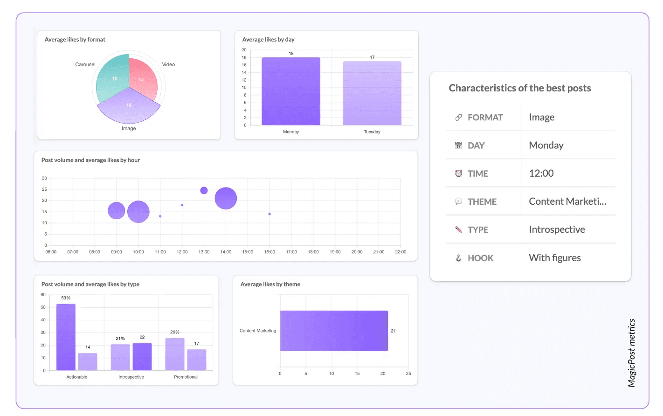Click the truncated Content Marketi... theme value
This screenshot has width=663, height=416.
click(x=567, y=201)
